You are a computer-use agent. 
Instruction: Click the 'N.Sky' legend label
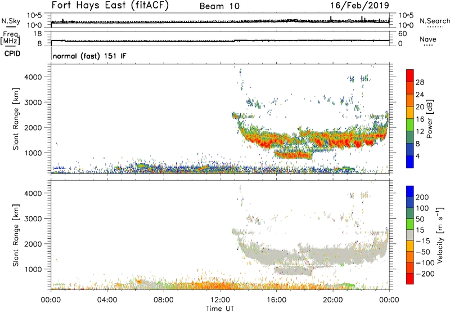(x=11, y=21)
